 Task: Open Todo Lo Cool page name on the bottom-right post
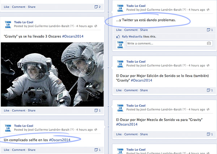click(136, 150)
